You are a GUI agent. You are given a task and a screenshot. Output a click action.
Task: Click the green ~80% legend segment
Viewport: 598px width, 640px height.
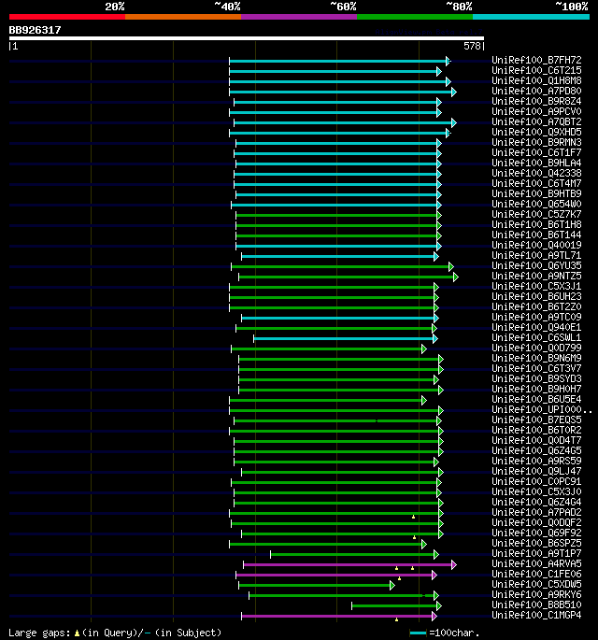(415, 17)
